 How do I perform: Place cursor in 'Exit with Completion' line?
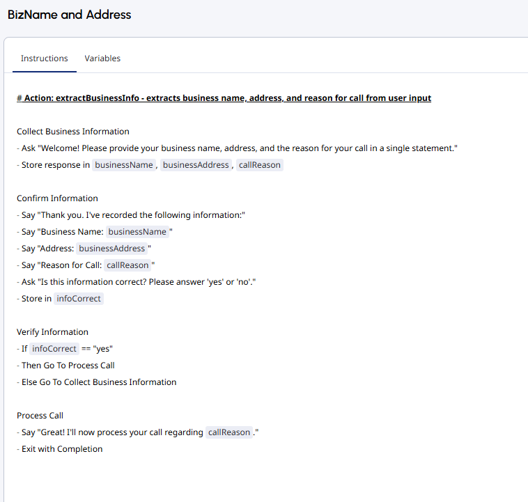pyautogui.click(x=62, y=449)
